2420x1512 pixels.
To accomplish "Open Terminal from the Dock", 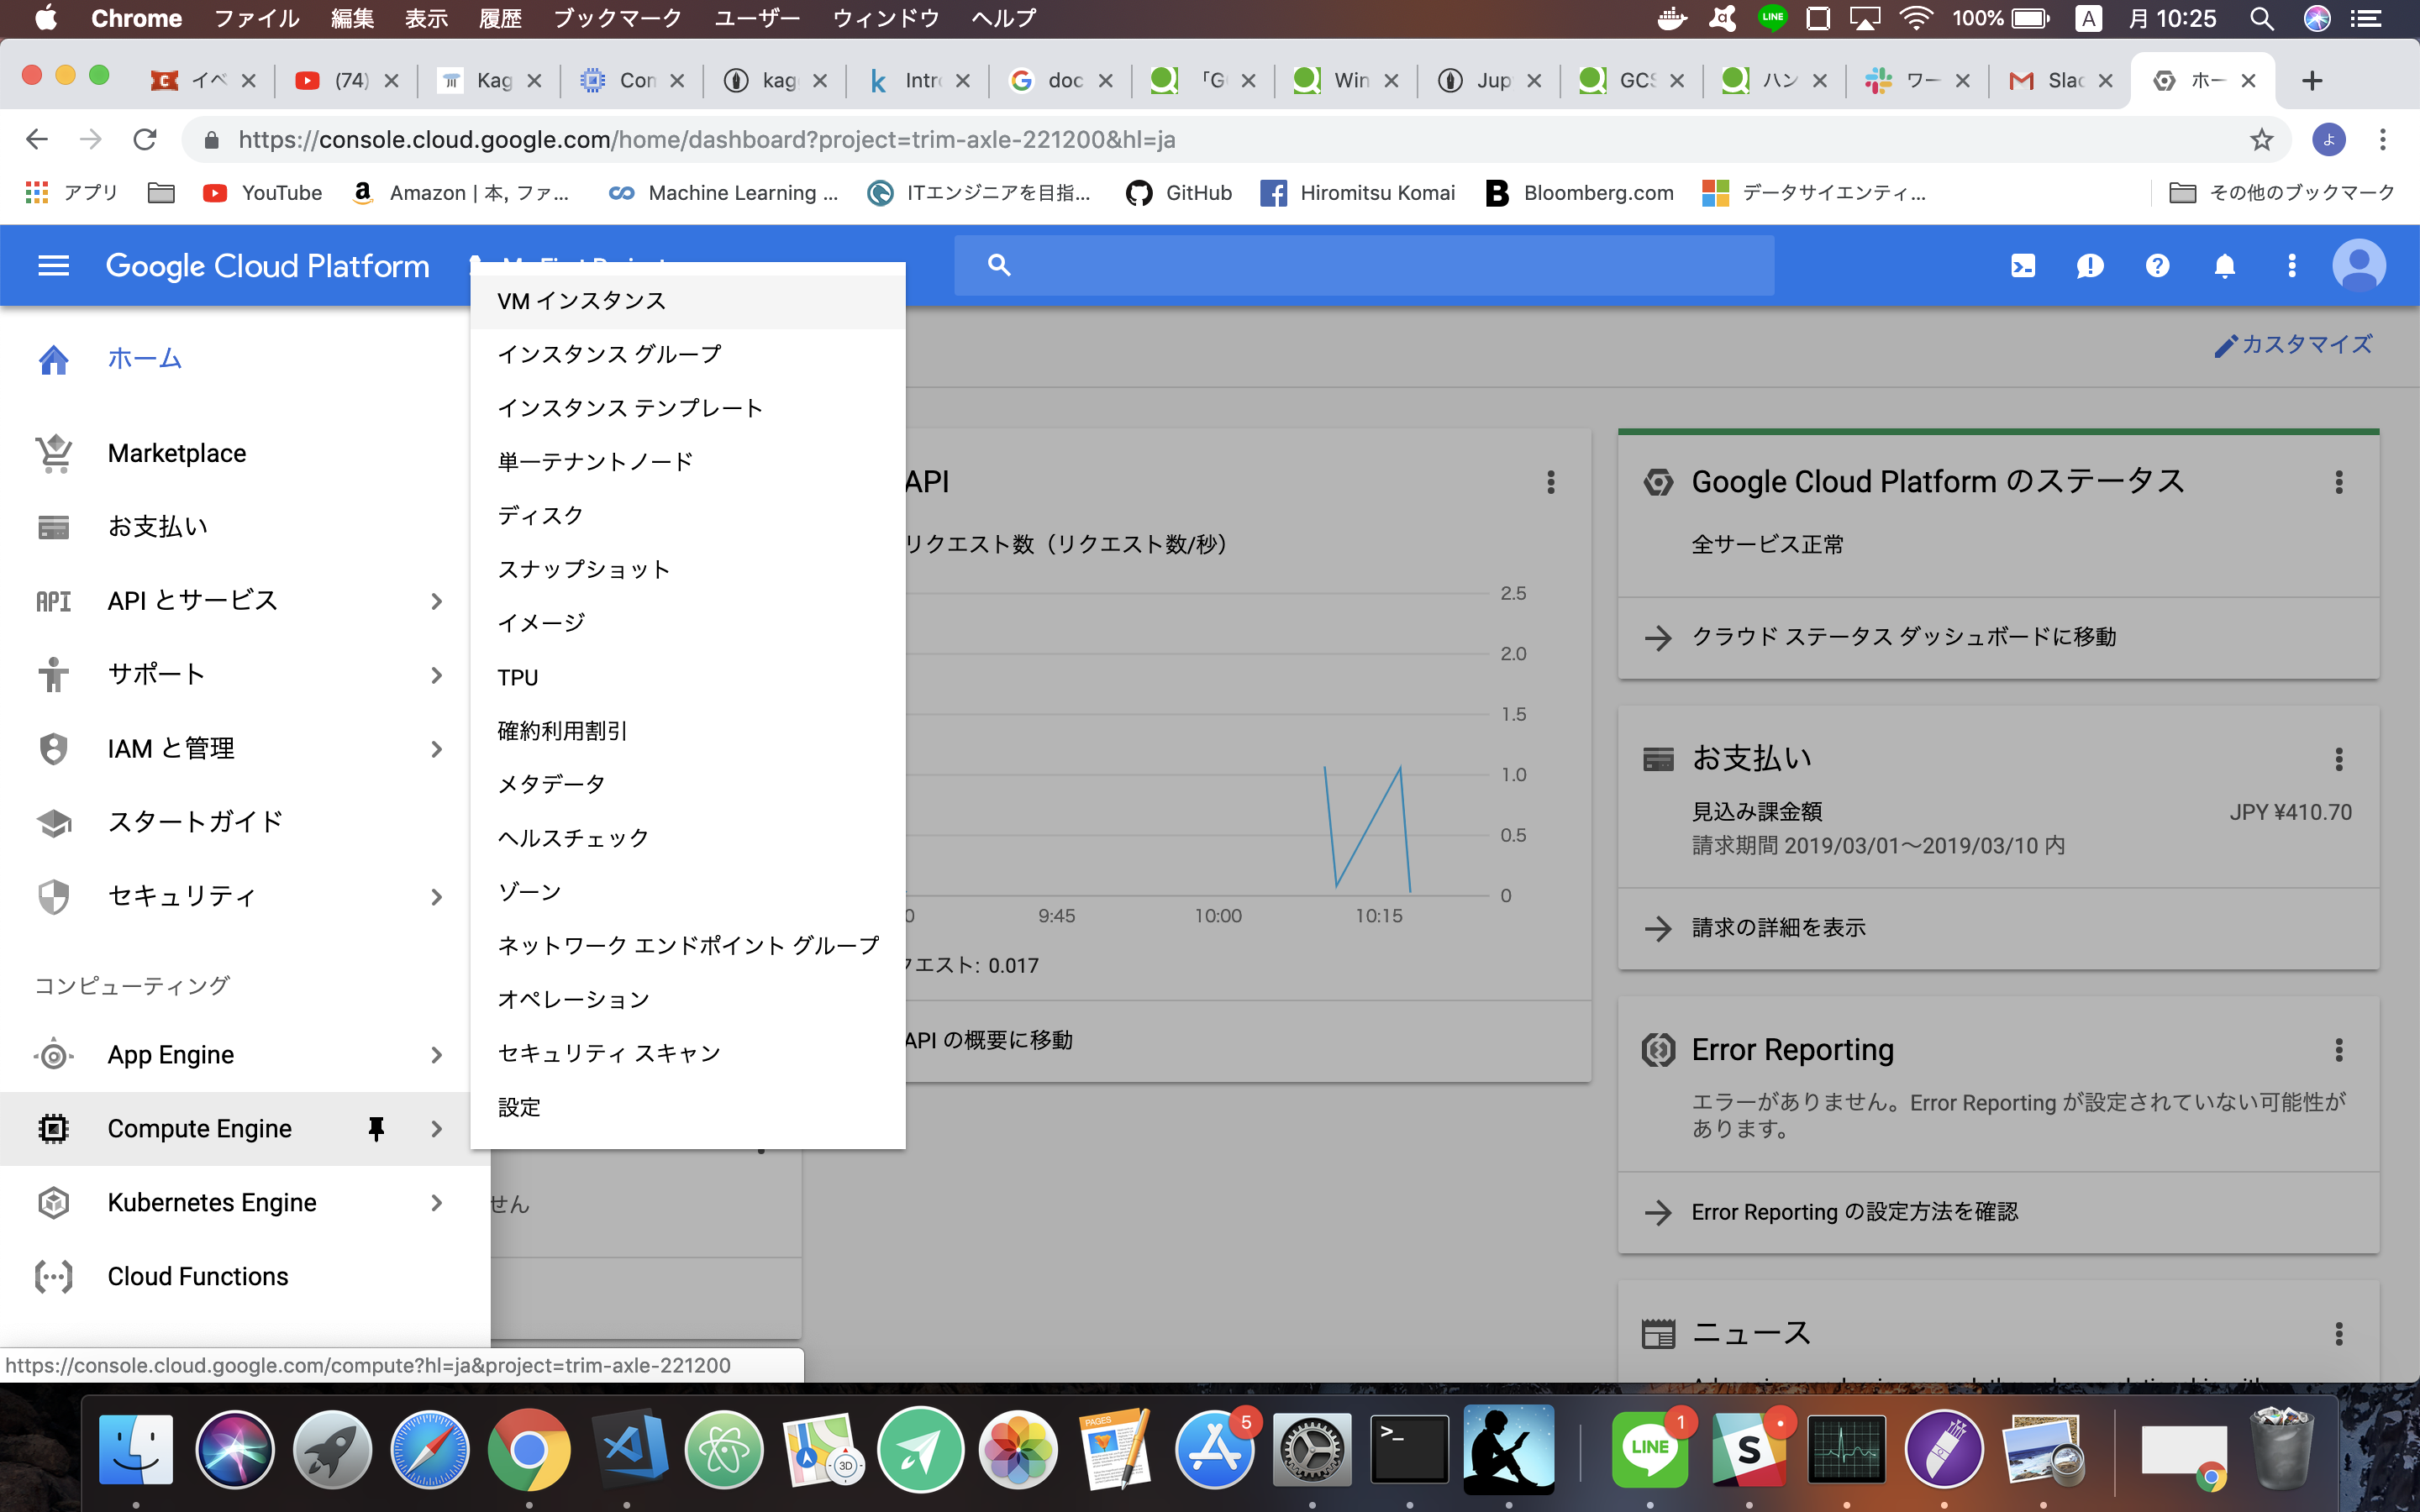I will [1409, 1449].
